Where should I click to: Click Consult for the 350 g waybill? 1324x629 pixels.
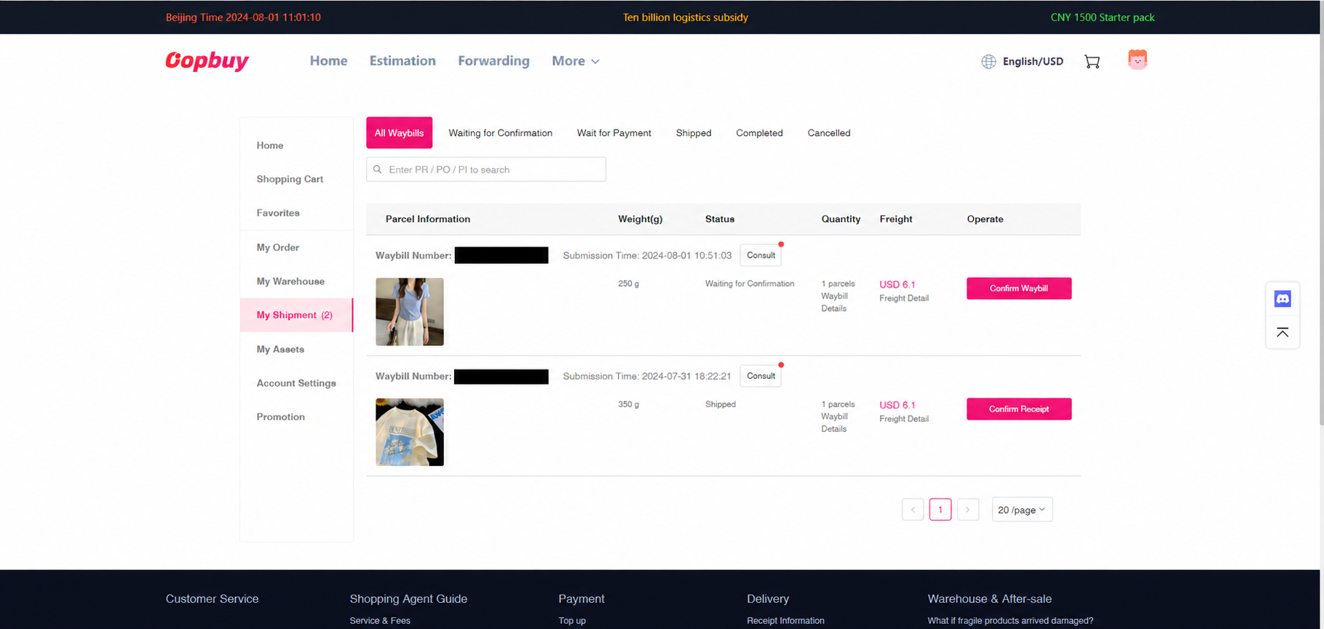761,376
